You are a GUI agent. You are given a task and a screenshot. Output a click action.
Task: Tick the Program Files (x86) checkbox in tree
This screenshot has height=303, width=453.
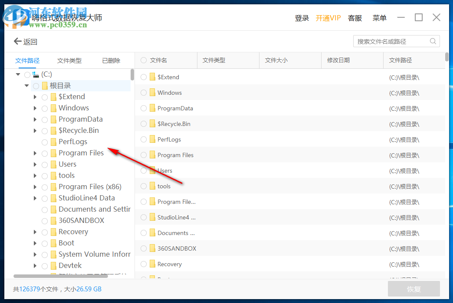coord(45,187)
